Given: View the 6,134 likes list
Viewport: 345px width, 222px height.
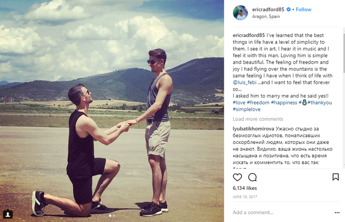Looking at the screenshot, I should (245, 188).
